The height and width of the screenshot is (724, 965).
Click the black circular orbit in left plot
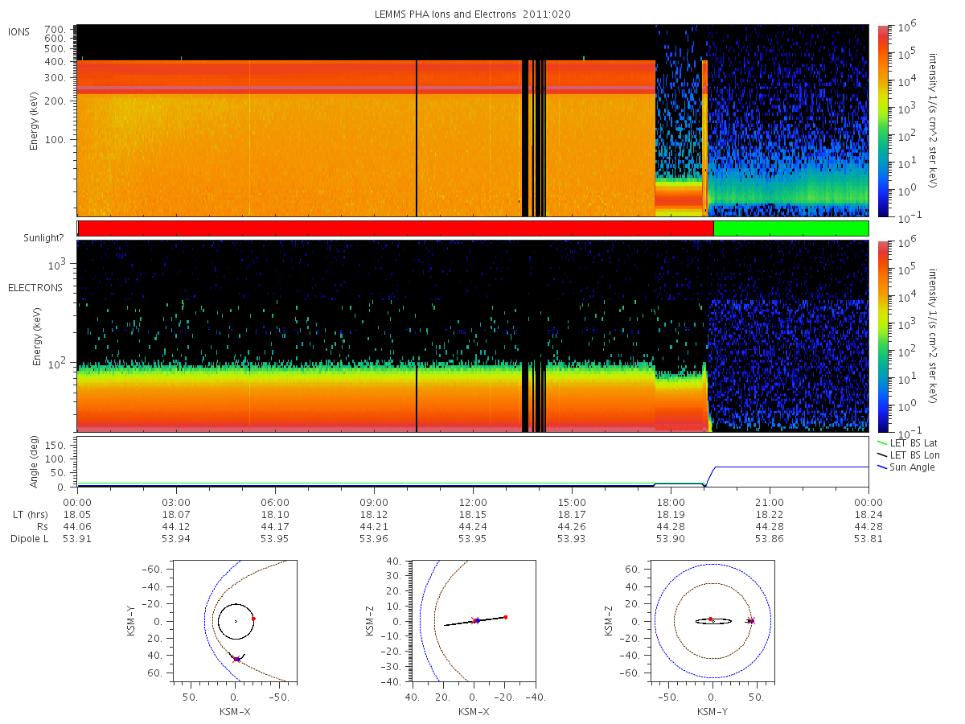[236, 621]
